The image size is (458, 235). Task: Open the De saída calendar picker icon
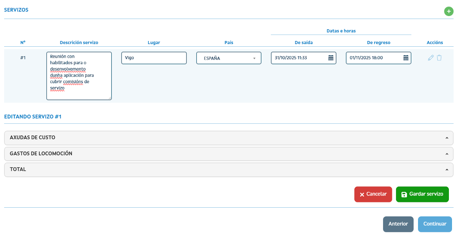(x=331, y=58)
